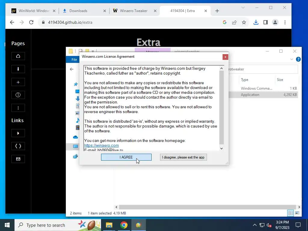
Task: Select This PC in navigation pane
Action: tap(75, 146)
